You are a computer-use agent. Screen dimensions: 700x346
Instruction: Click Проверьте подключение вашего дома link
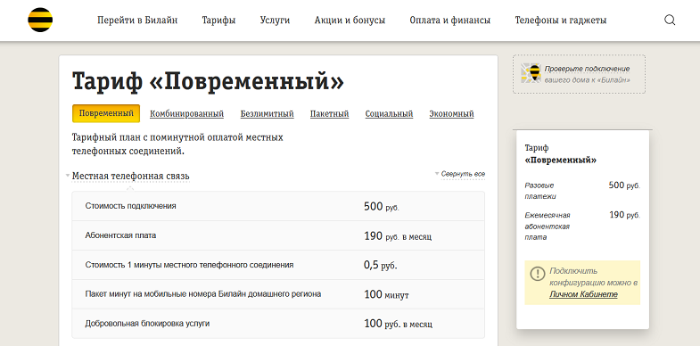click(587, 74)
